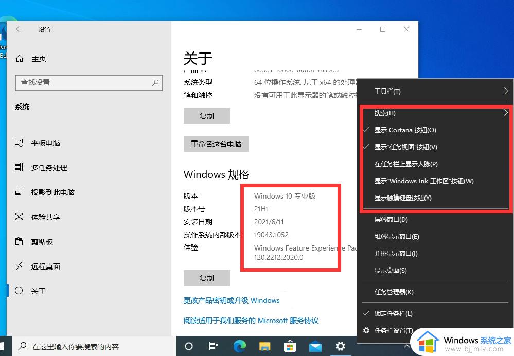Click the 系统类型 label

click(x=198, y=82)
